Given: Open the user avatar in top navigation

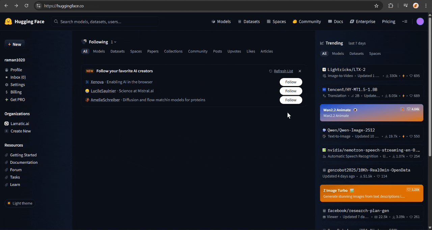Looking at the screenshot, I should click(420, 22).
